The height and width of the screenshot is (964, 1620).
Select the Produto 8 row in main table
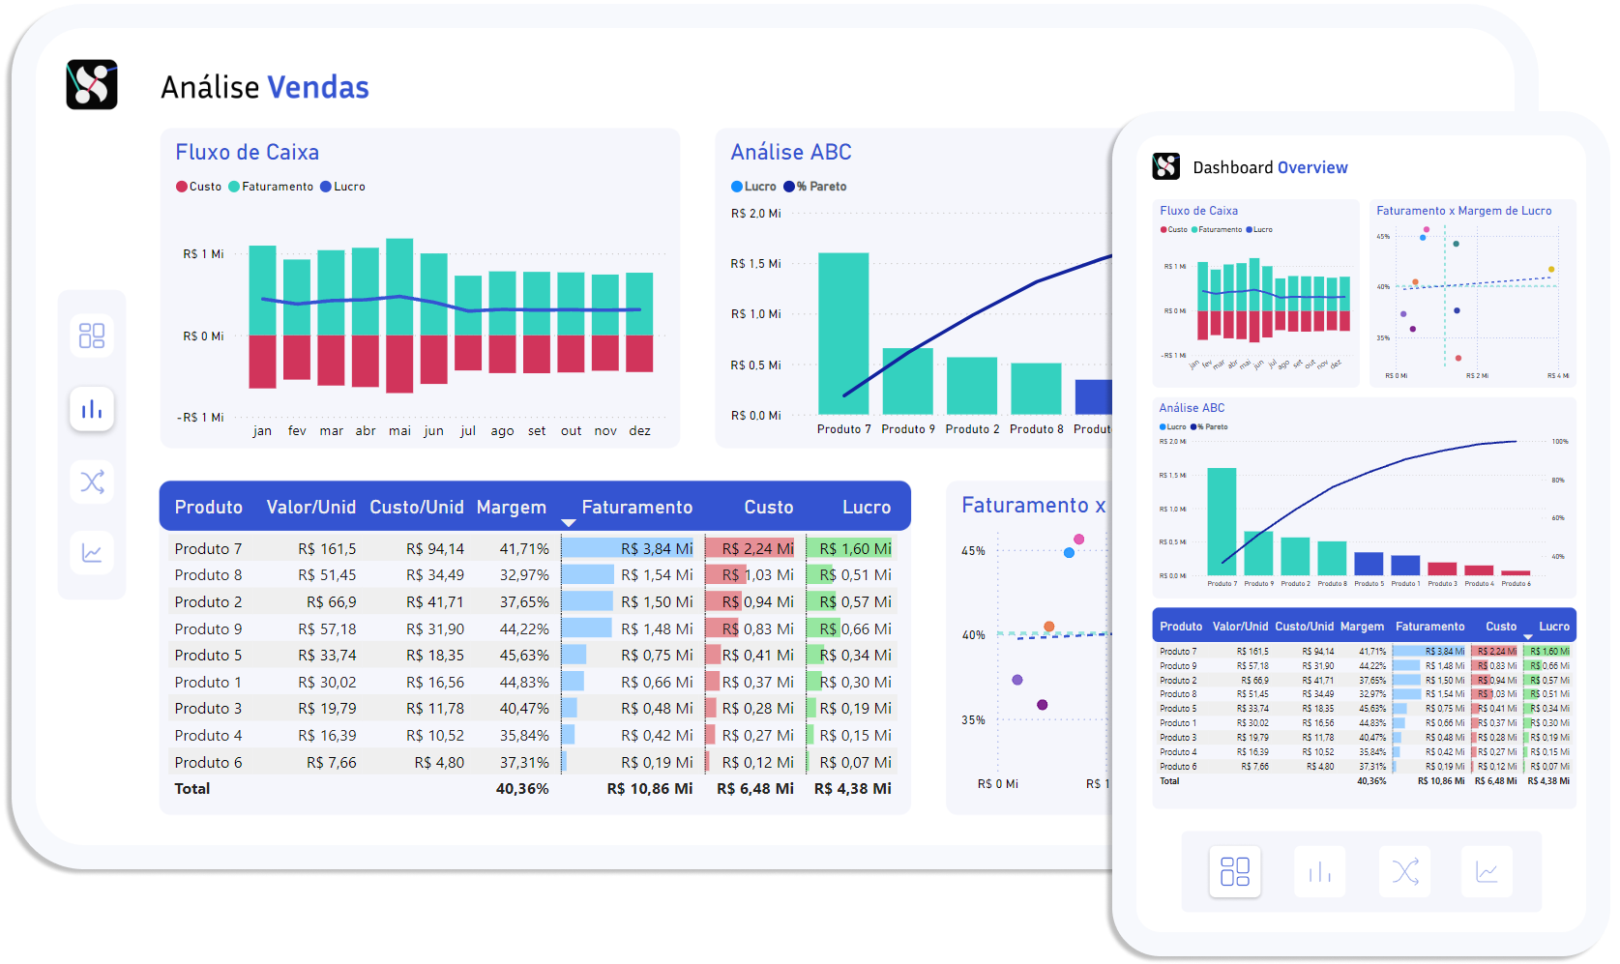tap(535, 574)
